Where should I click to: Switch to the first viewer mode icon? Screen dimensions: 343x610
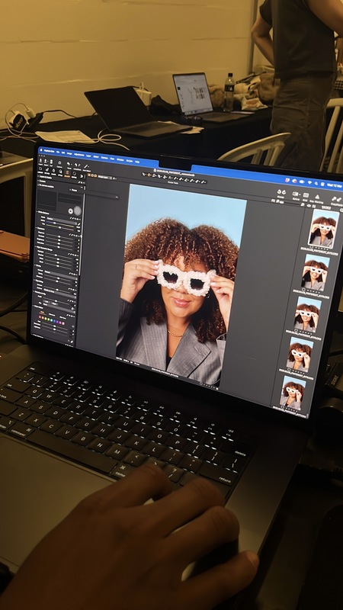(x=88, y=175)
